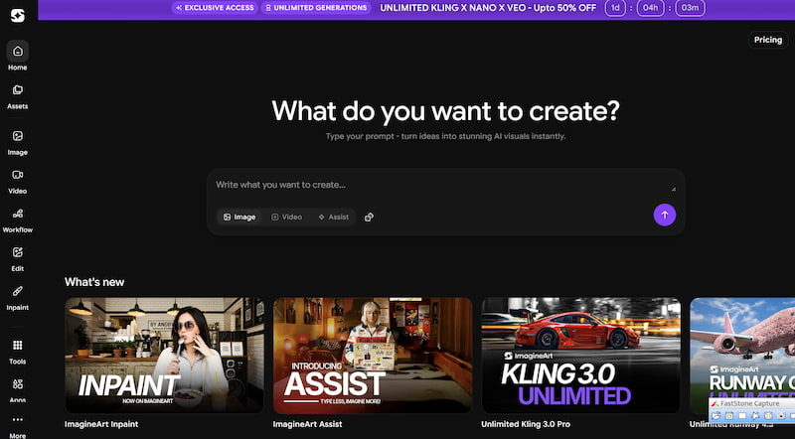Click the prompt text input field

(437, 185)
